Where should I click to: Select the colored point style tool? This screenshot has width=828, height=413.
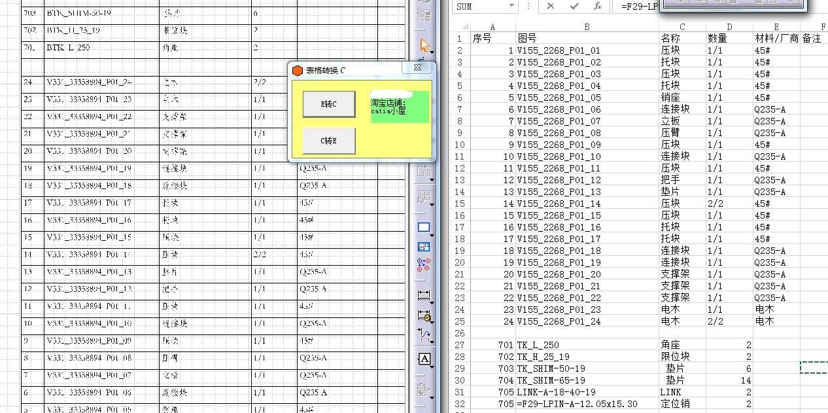pos(424,265)
